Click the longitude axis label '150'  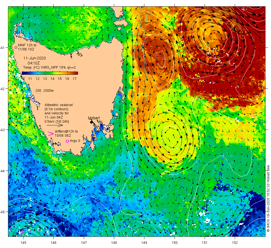tap(174, 243)
